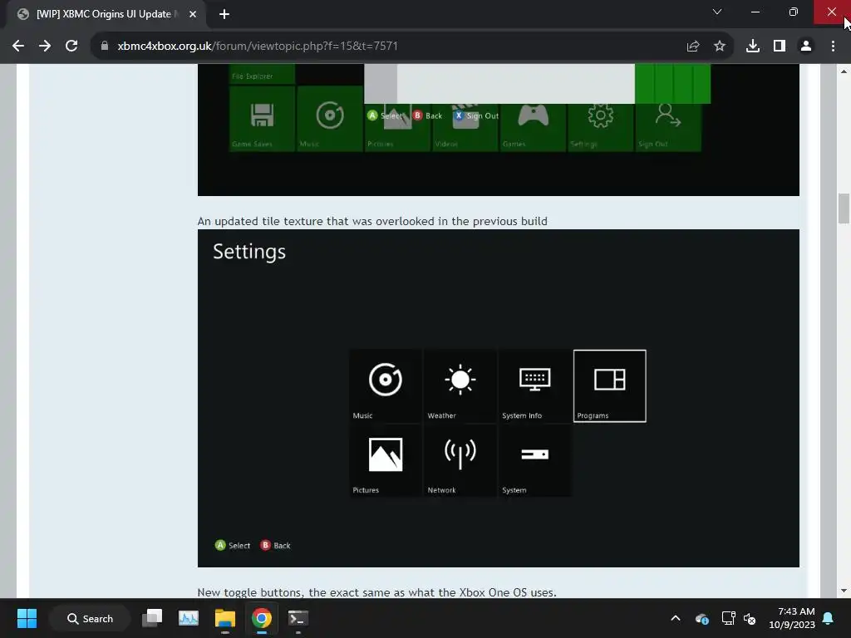Open the Chrome downloads icon

pyautogui.click(x=753, y=47)
